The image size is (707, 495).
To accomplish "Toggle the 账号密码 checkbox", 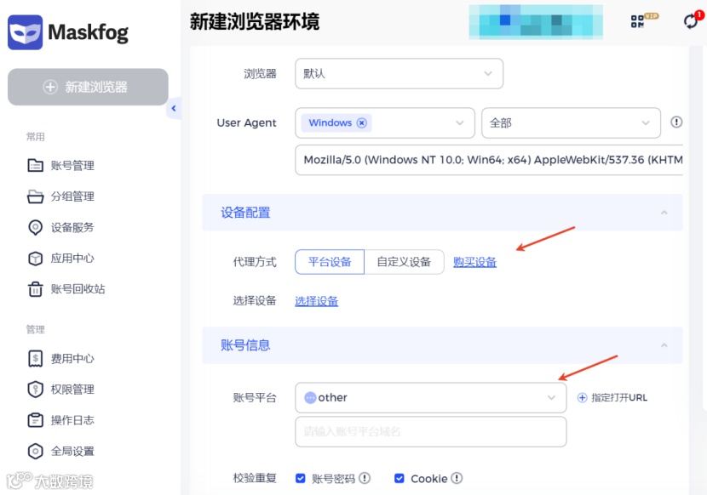I will click(301, 478).
